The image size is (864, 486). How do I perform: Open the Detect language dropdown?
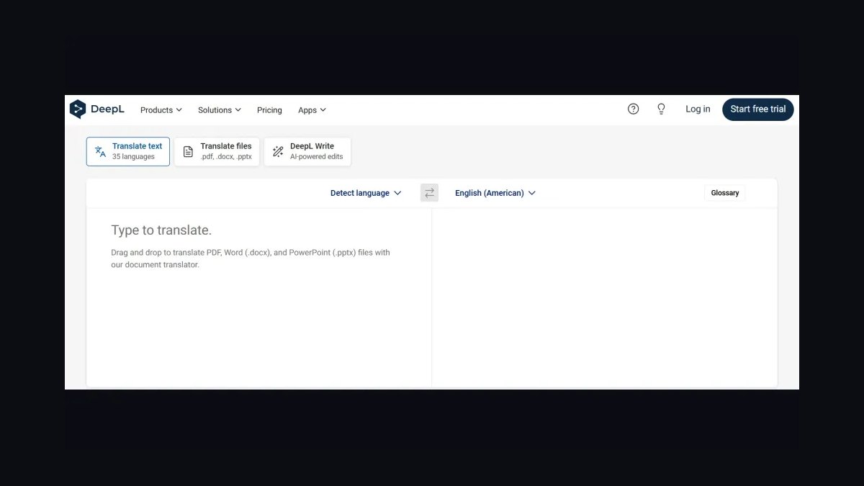[366, 193]
